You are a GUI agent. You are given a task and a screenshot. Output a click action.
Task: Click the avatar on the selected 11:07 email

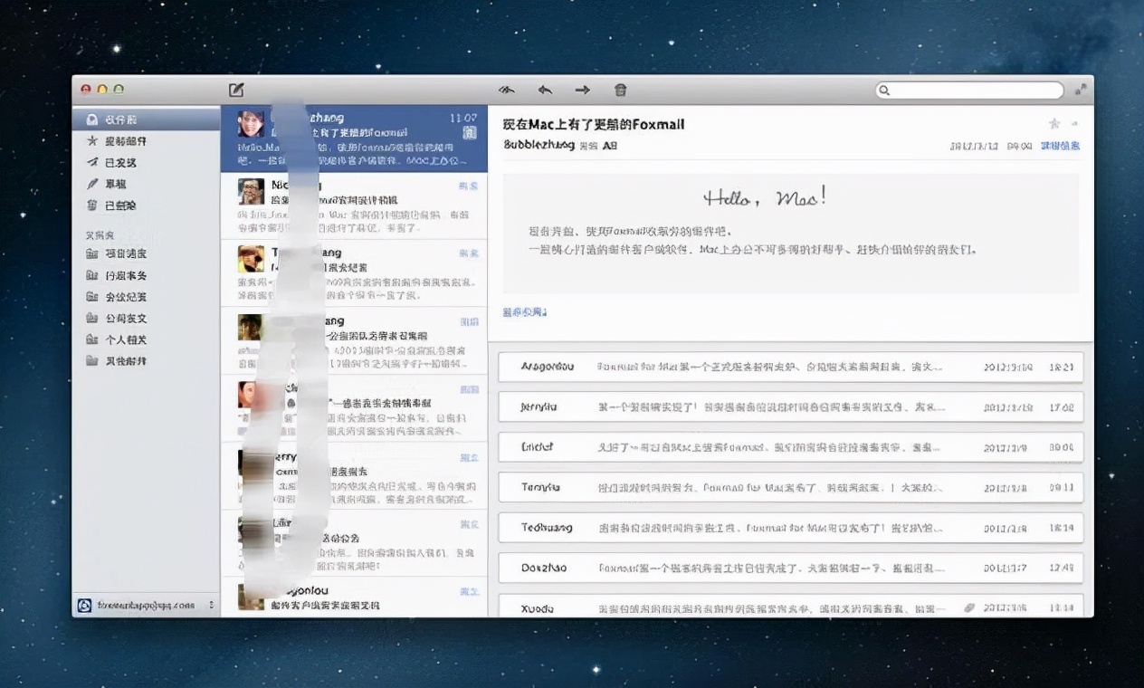coord(251,123)
